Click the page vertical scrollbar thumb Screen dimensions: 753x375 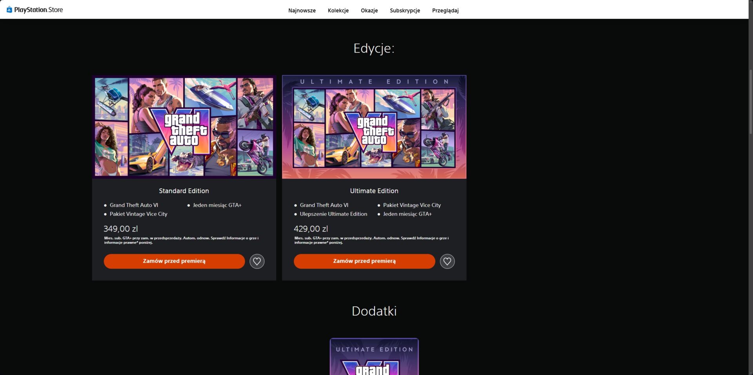coord(751,102)
